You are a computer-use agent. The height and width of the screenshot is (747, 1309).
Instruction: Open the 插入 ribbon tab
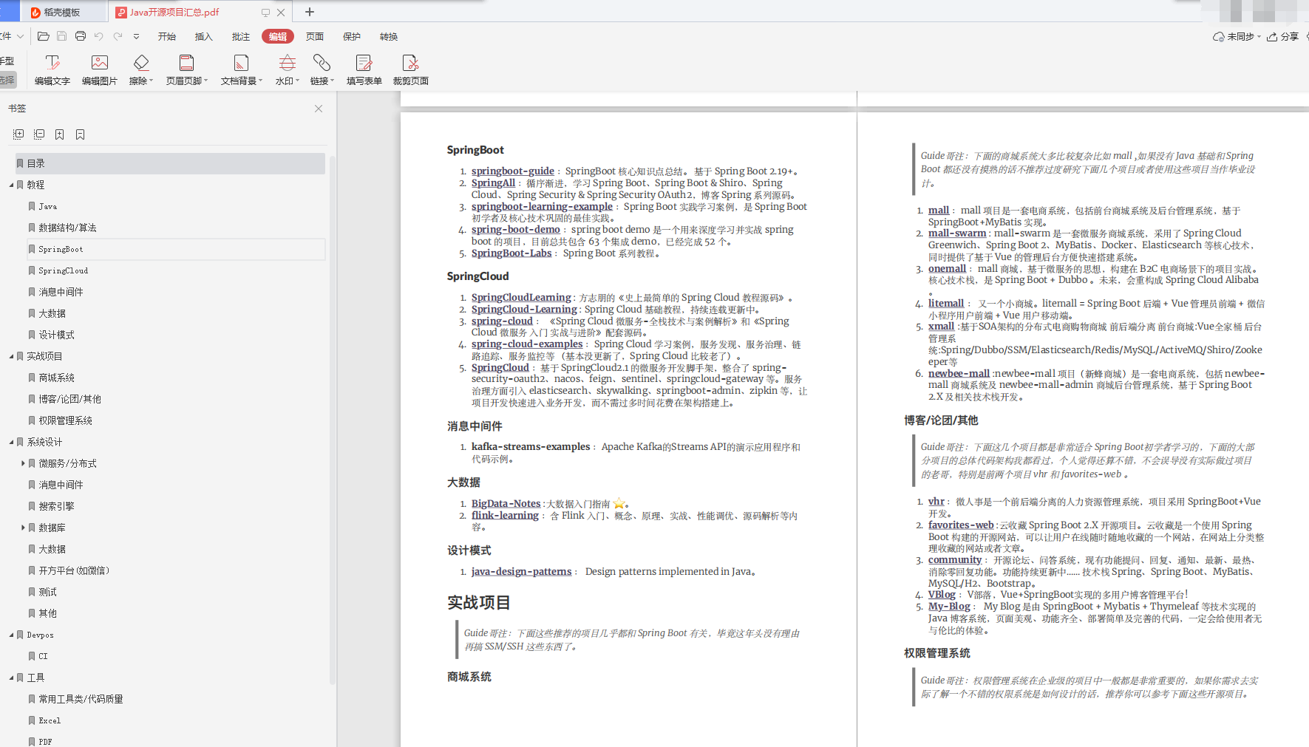click(204, 37)
